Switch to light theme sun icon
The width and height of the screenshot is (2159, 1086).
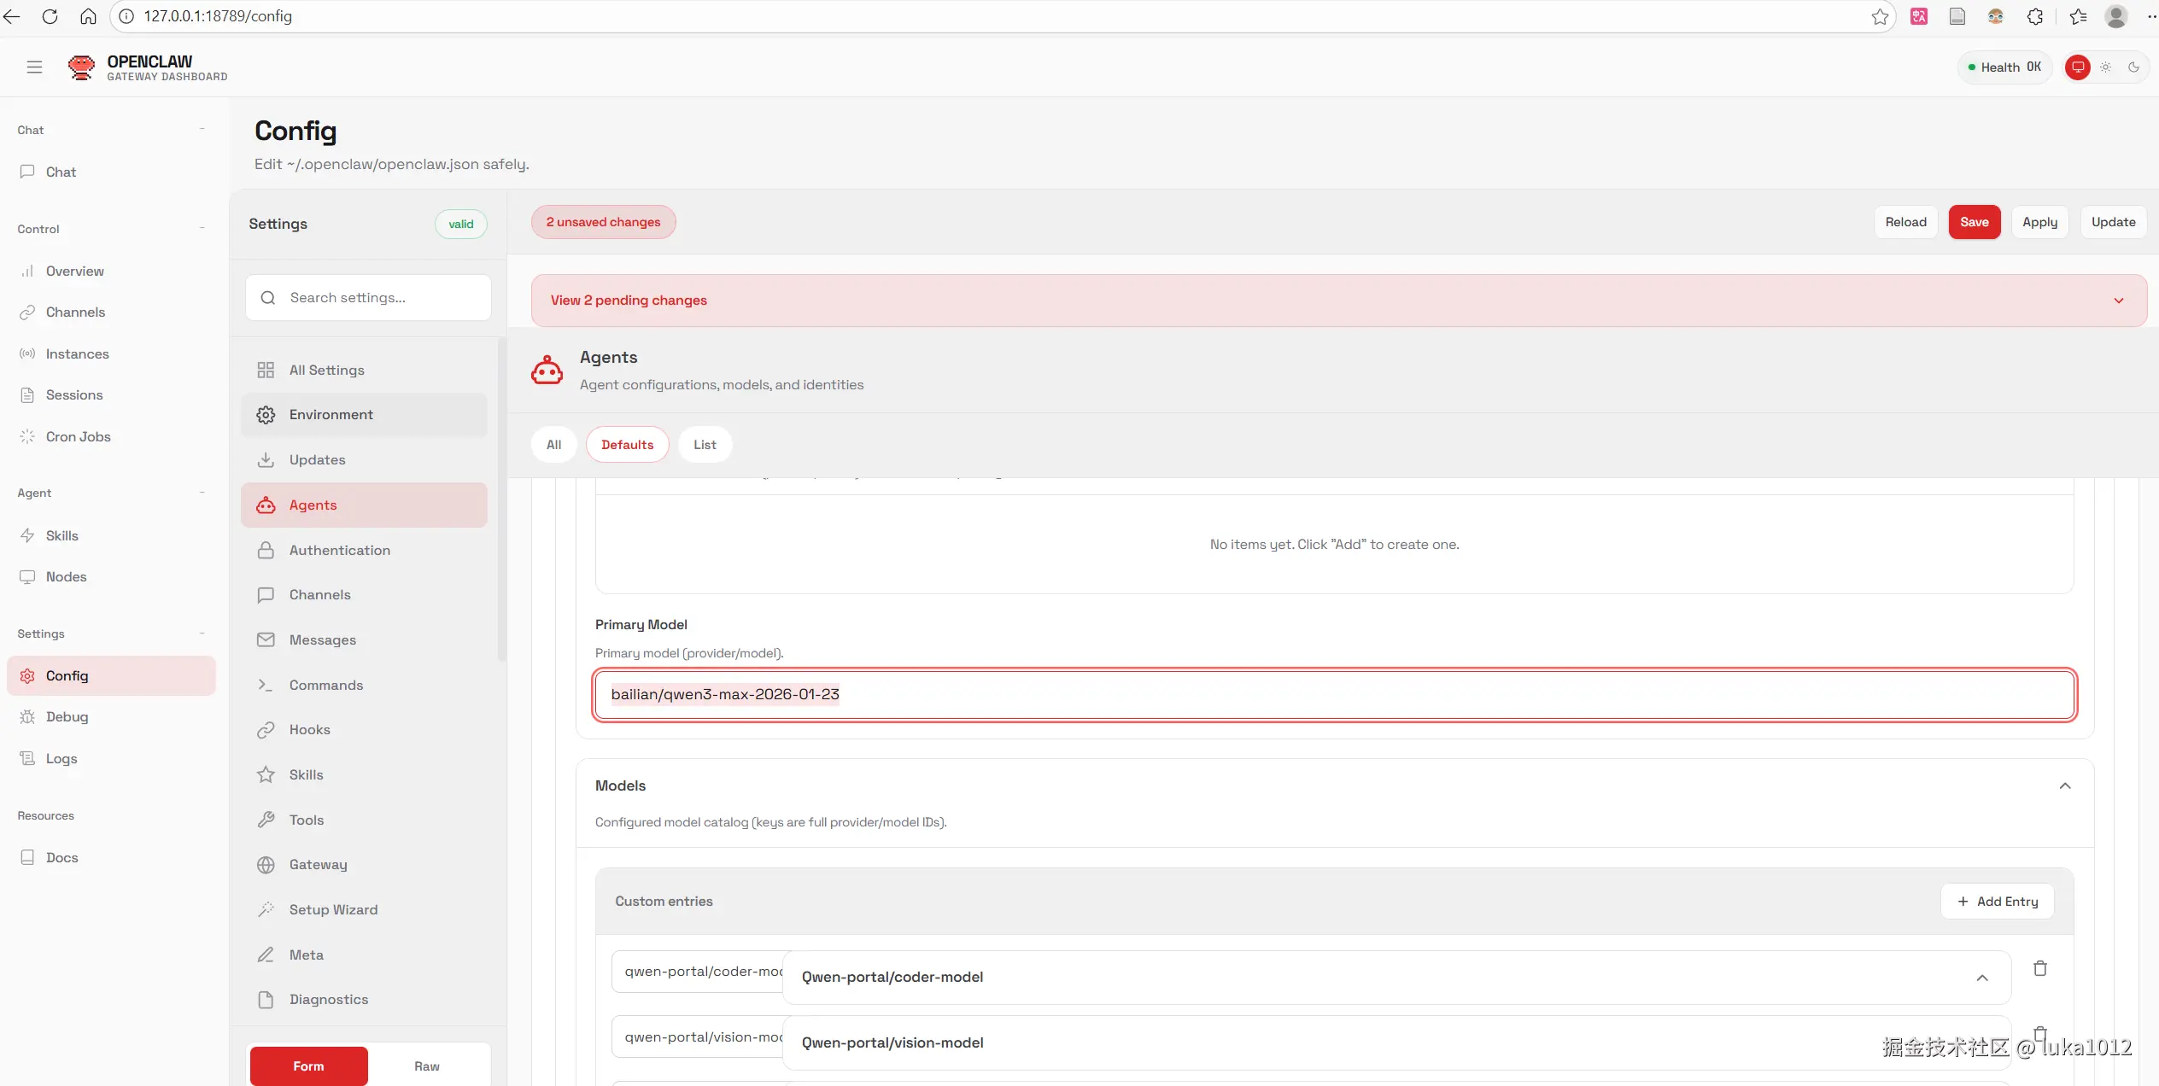pyautogui.click(x=2105, y=67)
